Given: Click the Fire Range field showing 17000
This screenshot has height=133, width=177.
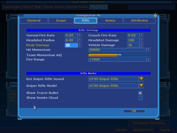Looking at the screenshot, I should pos(118,60).
